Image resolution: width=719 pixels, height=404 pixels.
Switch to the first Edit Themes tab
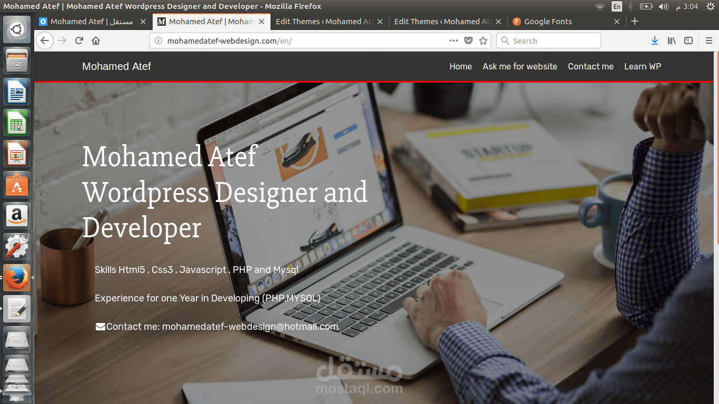(330, 22)
